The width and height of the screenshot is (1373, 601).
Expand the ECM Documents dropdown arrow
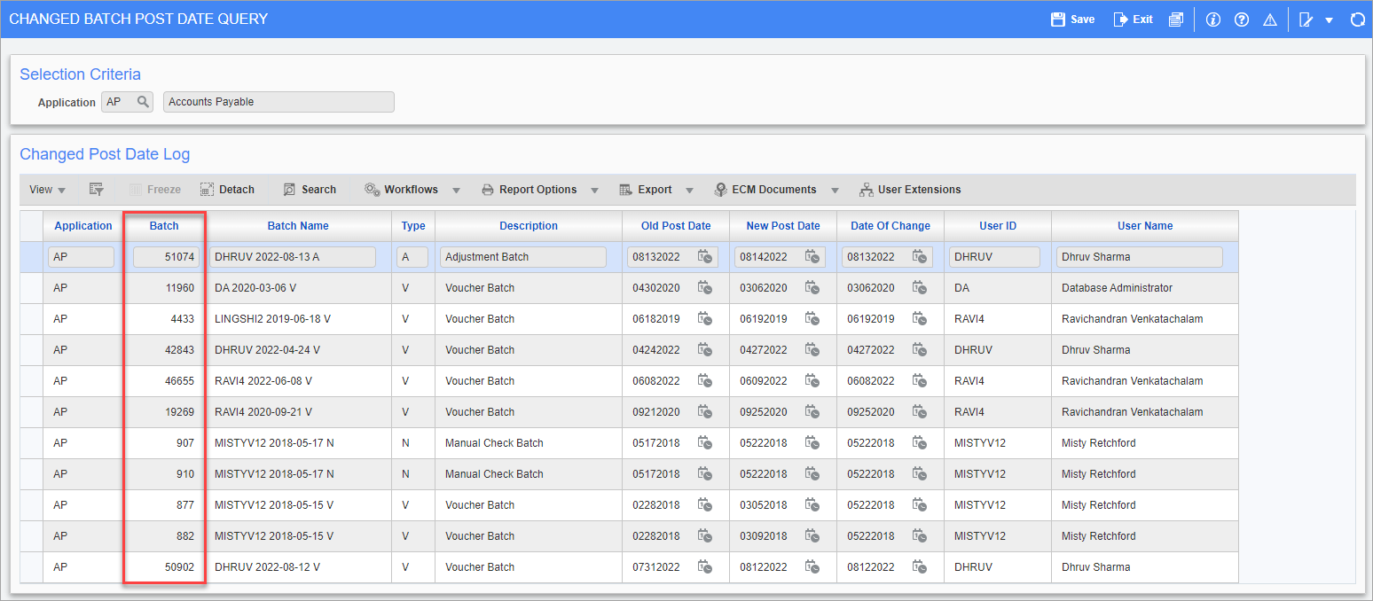(835, 191)
